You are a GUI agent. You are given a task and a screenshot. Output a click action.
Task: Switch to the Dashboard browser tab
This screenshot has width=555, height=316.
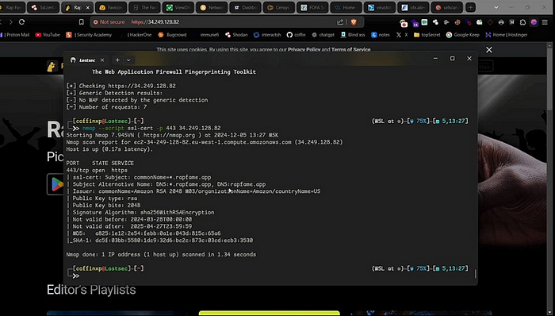[246, 7]
